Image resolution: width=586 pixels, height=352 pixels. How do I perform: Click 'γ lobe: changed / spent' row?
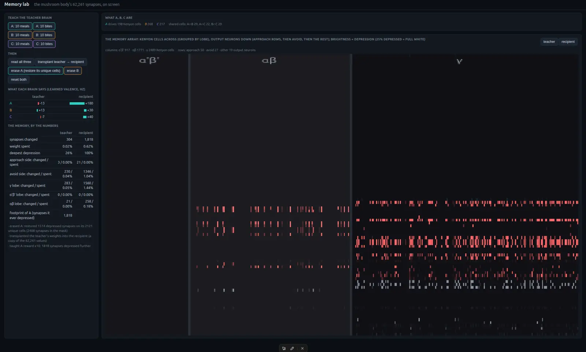[x=51, y=185]
